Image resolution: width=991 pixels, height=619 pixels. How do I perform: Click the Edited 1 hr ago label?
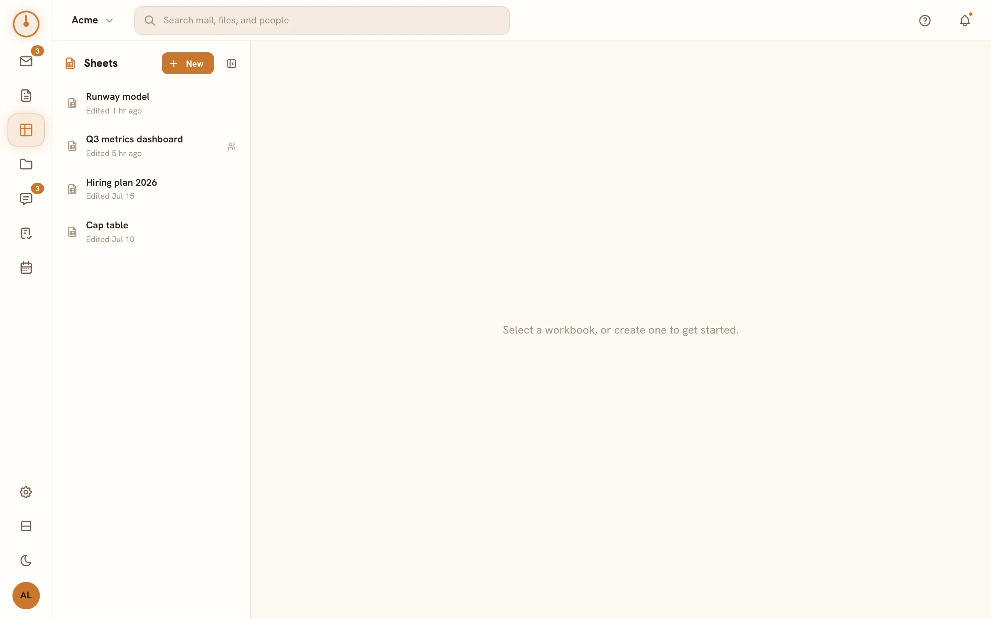[x=114, y=111]
